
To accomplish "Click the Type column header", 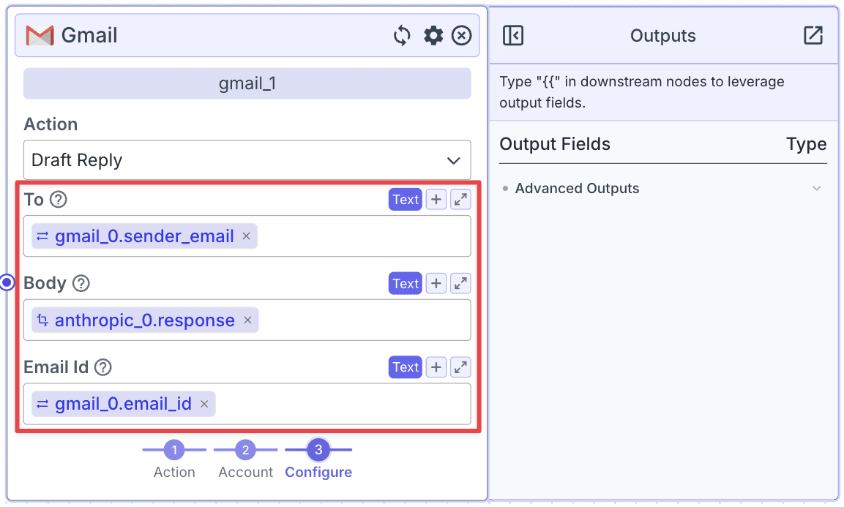I will [x=807, y=144].
